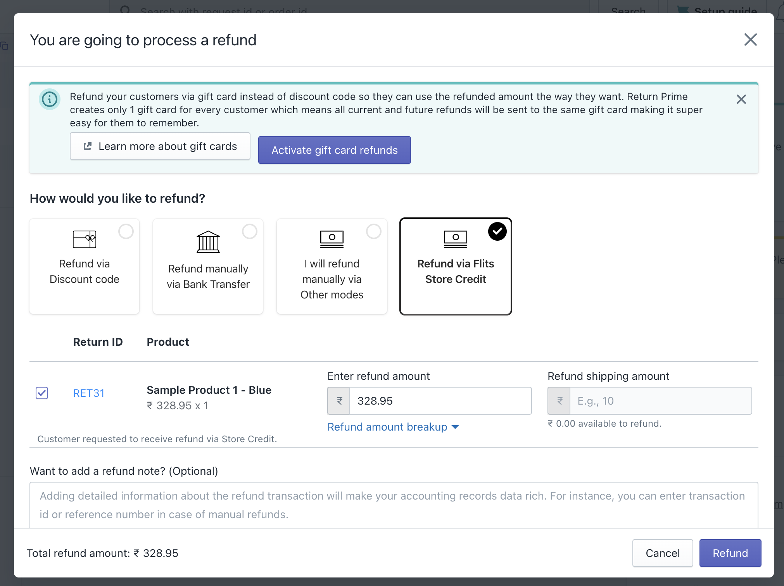
Task: Close the refund dialog with X
Action: click(x=750, y=40)
